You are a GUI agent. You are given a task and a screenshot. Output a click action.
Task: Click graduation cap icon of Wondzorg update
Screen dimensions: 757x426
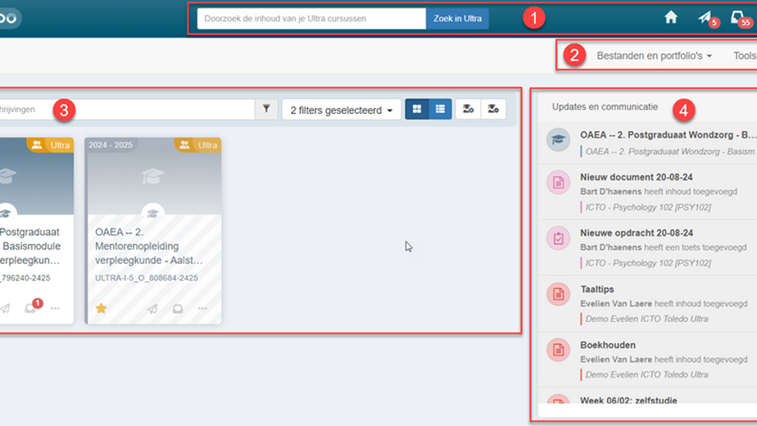tap(558, 139)
